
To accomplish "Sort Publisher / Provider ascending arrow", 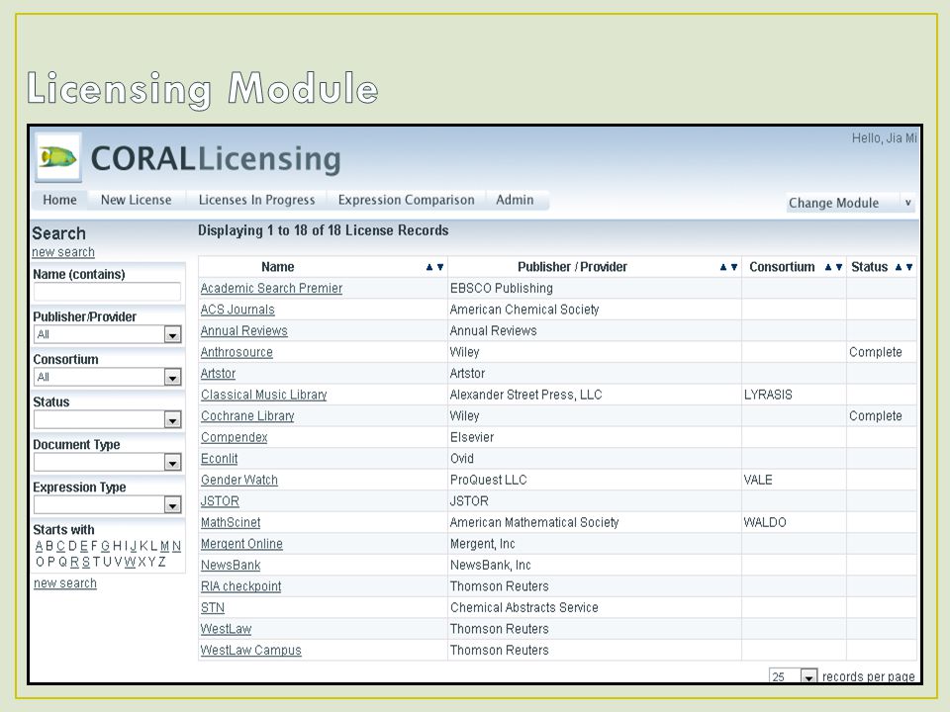I will pyautogui.click(x=722, y=267).
